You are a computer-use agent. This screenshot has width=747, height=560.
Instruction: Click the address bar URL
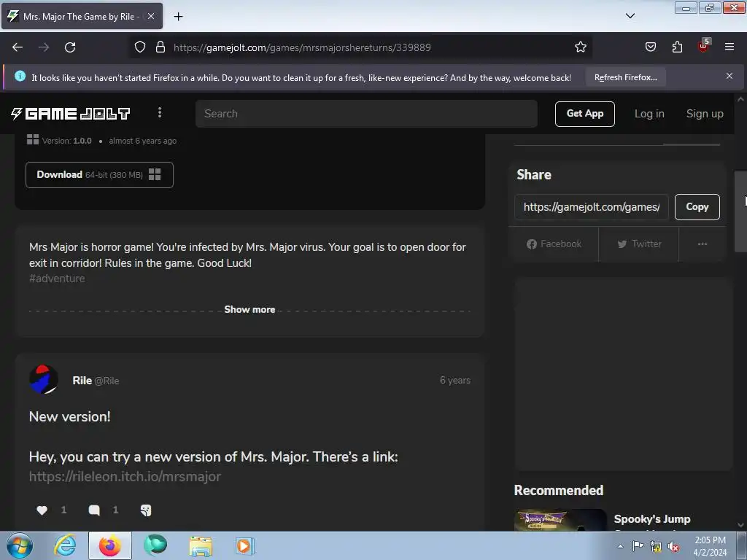point(302,47)
